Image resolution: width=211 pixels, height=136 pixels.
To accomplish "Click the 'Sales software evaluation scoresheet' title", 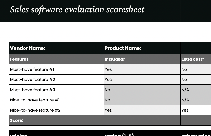I will [77, 10].
